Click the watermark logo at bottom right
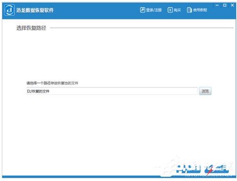Image resolution: width=237 pixels, height=181 pixels. (x=202, y=169)
